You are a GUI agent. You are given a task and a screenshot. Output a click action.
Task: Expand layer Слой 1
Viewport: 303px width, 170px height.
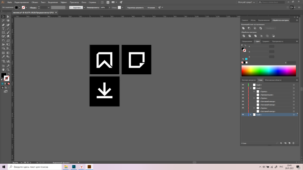tap(251, 115)
